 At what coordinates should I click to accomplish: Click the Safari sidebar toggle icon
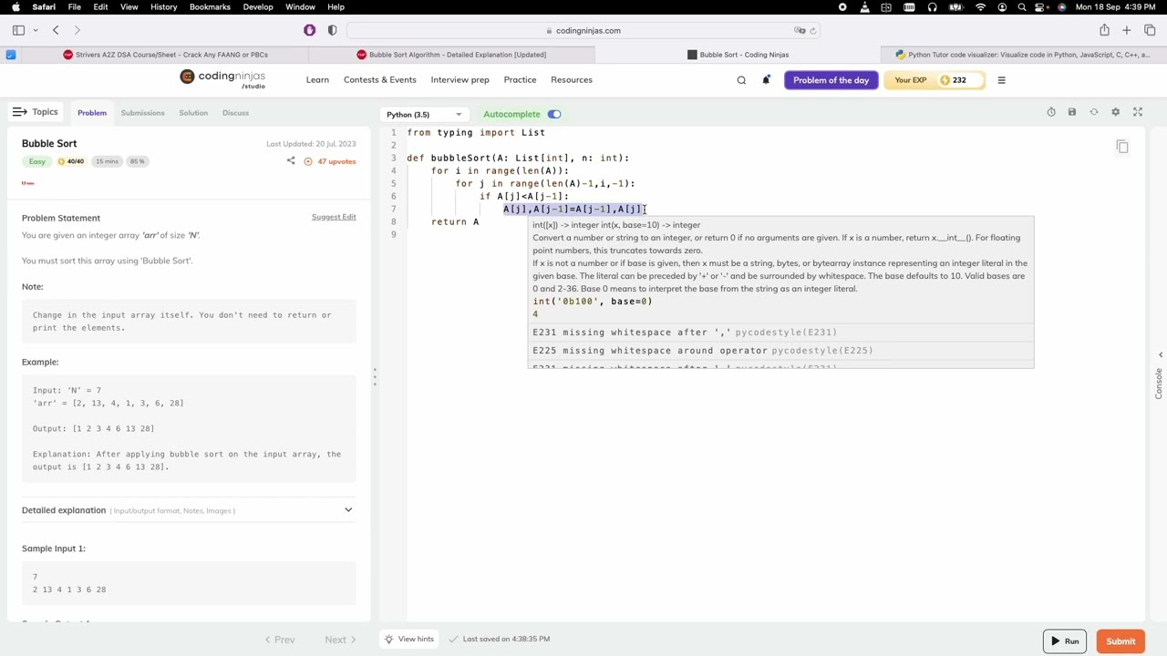coord(18,30)
